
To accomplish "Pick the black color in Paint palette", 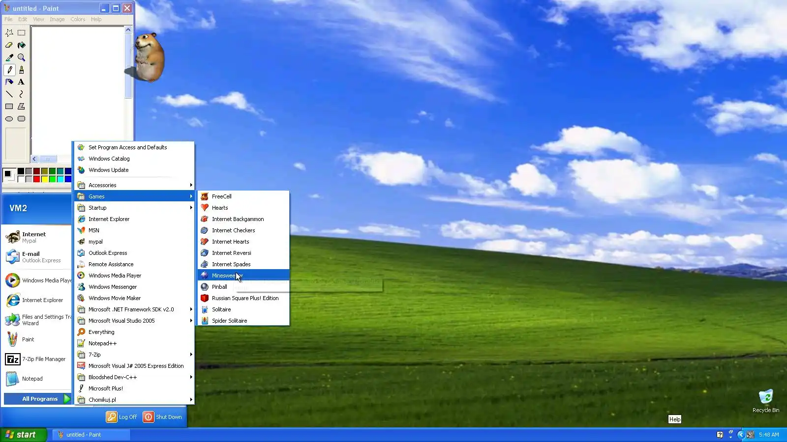I will [21, 171].
